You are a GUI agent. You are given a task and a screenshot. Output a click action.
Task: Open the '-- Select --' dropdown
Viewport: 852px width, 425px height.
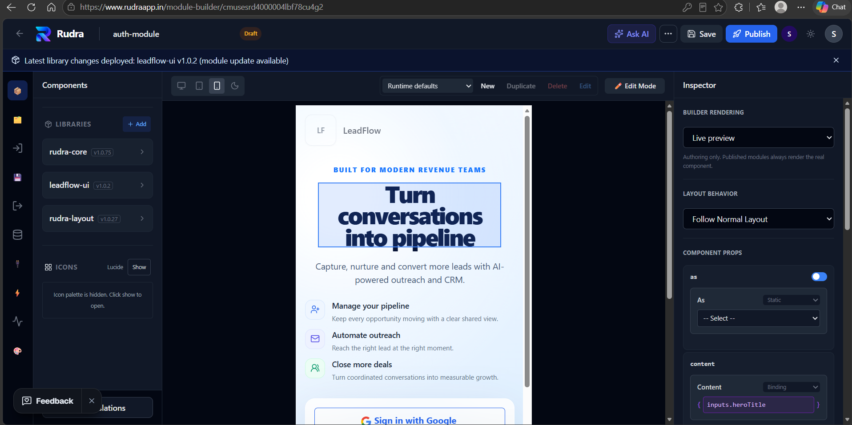(x=758, y=318)
